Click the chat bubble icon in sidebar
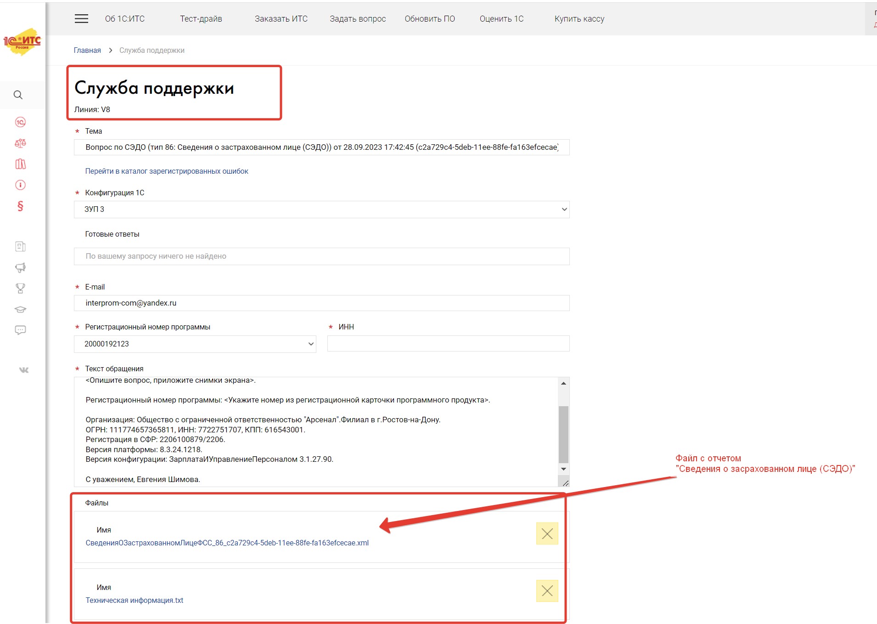The width and height of the screenshot is (877, 624). [20, 330]
